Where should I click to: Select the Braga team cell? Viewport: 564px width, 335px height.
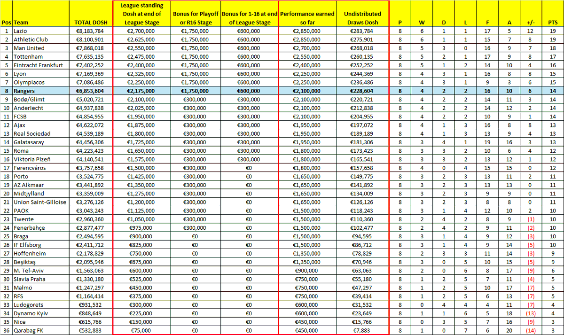41,236
